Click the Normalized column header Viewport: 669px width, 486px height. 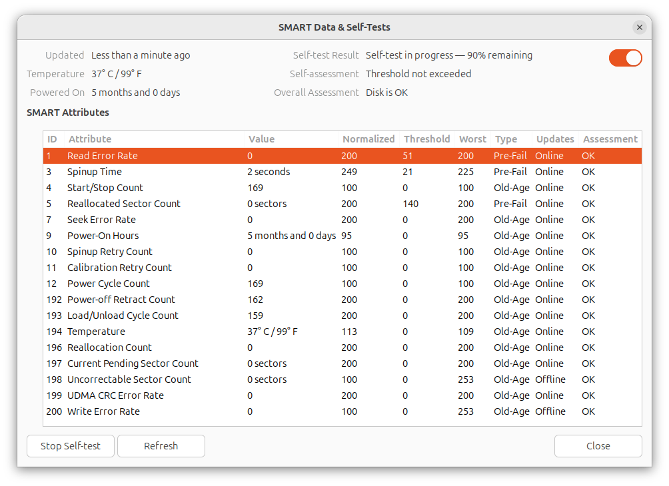pyautogui.click(x=368, y=139)
